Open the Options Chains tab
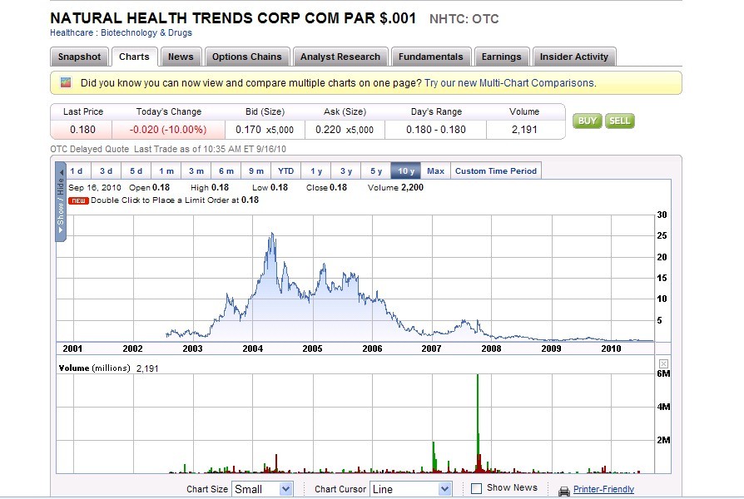 pos(247,57)
